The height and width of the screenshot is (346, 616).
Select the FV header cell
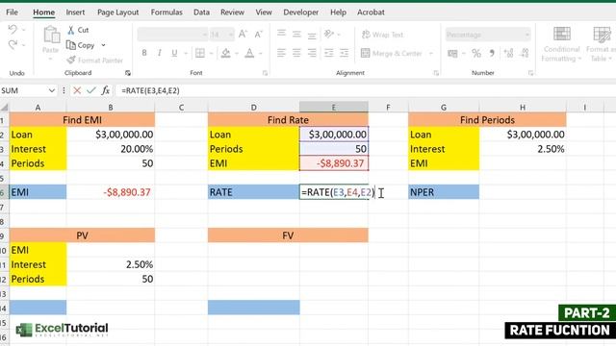pos(288,235)
